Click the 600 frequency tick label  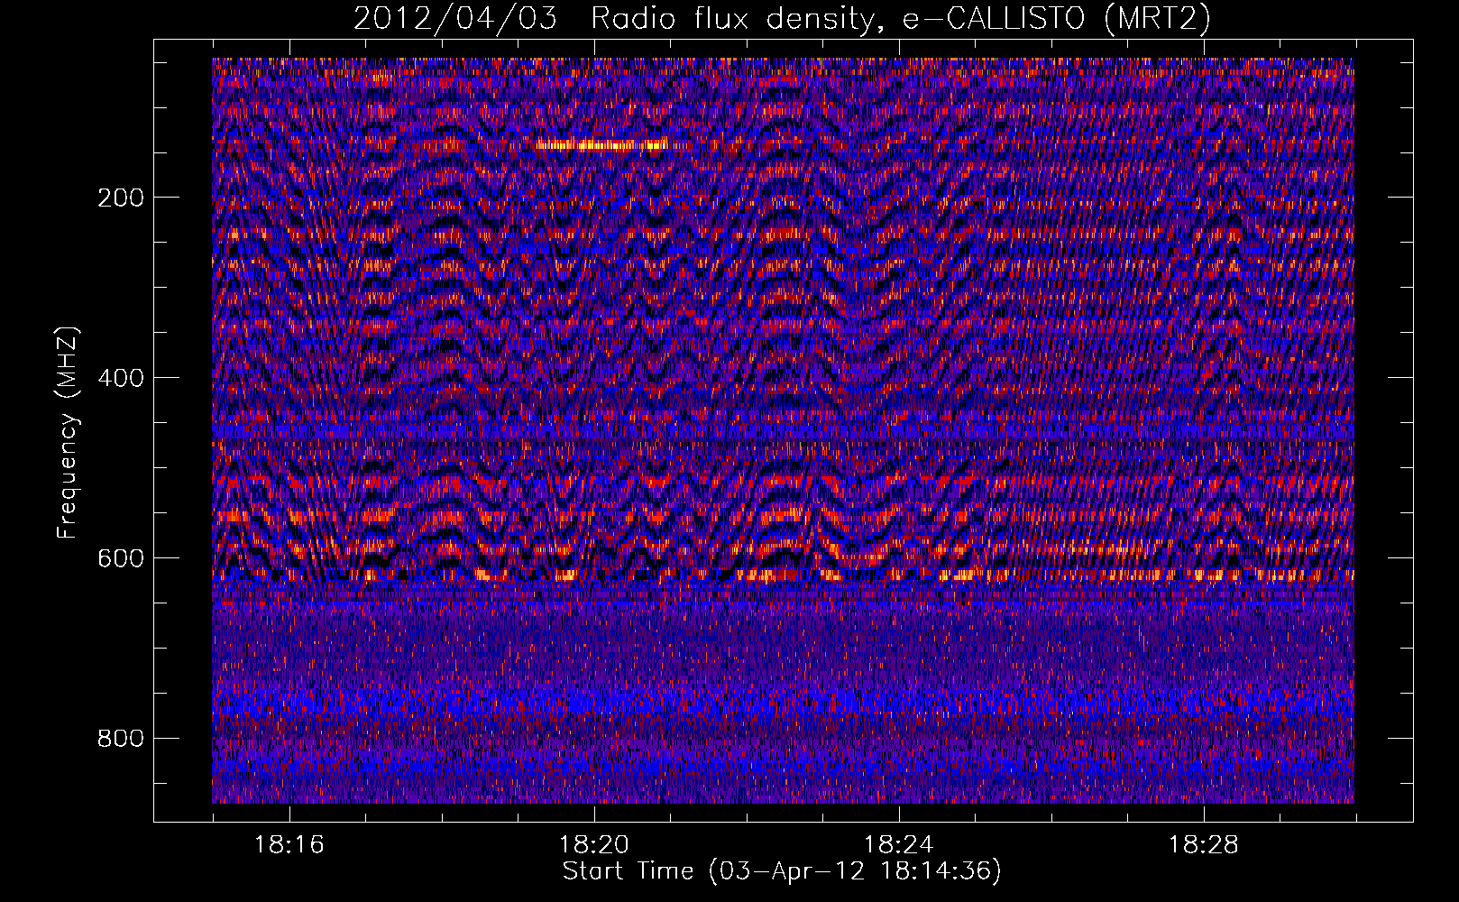[x=121, y=558]
